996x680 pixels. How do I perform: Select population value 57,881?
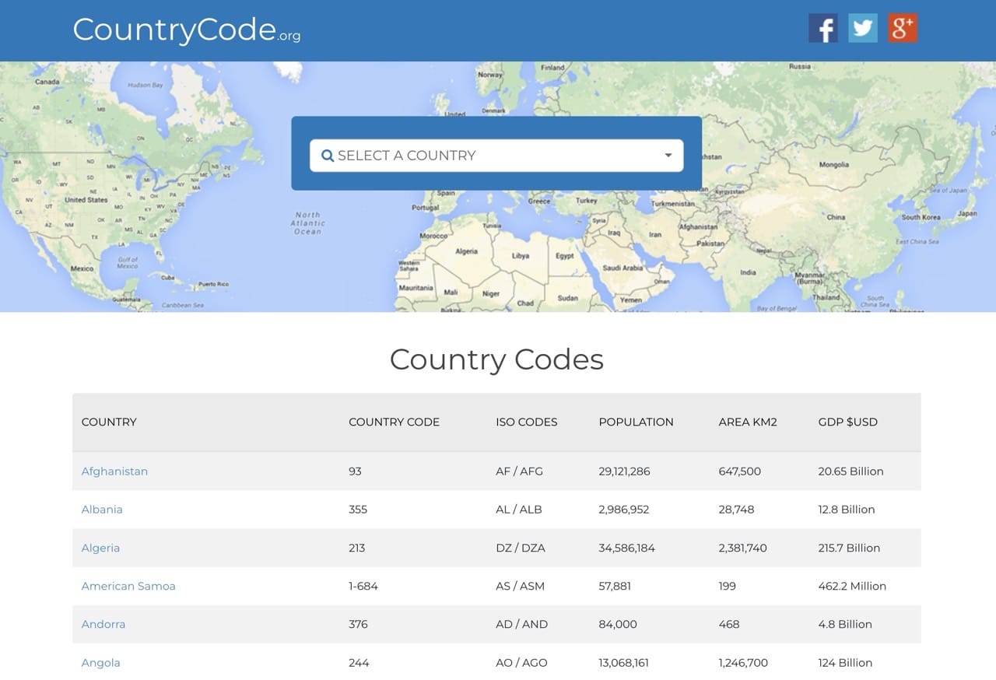click(x=615, y=586)
